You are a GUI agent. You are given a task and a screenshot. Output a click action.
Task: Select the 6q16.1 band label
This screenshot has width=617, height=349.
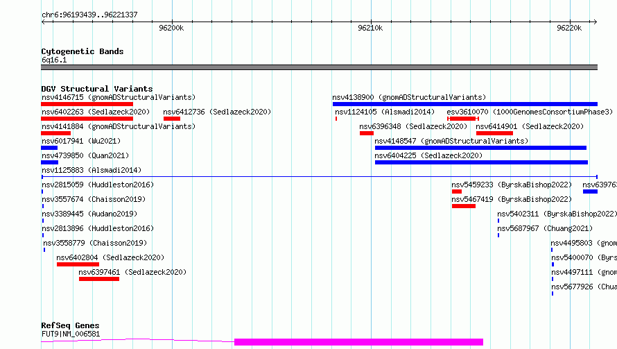click(54, 60)
